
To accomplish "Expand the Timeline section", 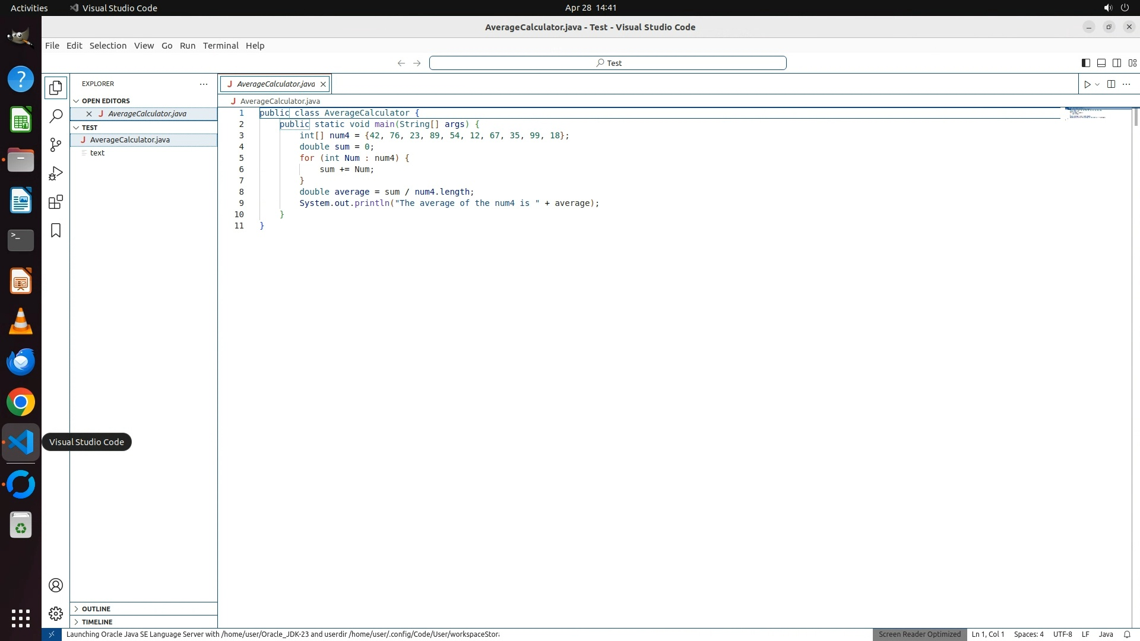I will [x=97, y=622].
